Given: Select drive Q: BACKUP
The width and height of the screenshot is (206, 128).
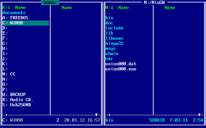Looking at the screenshot, I should 14,95.
